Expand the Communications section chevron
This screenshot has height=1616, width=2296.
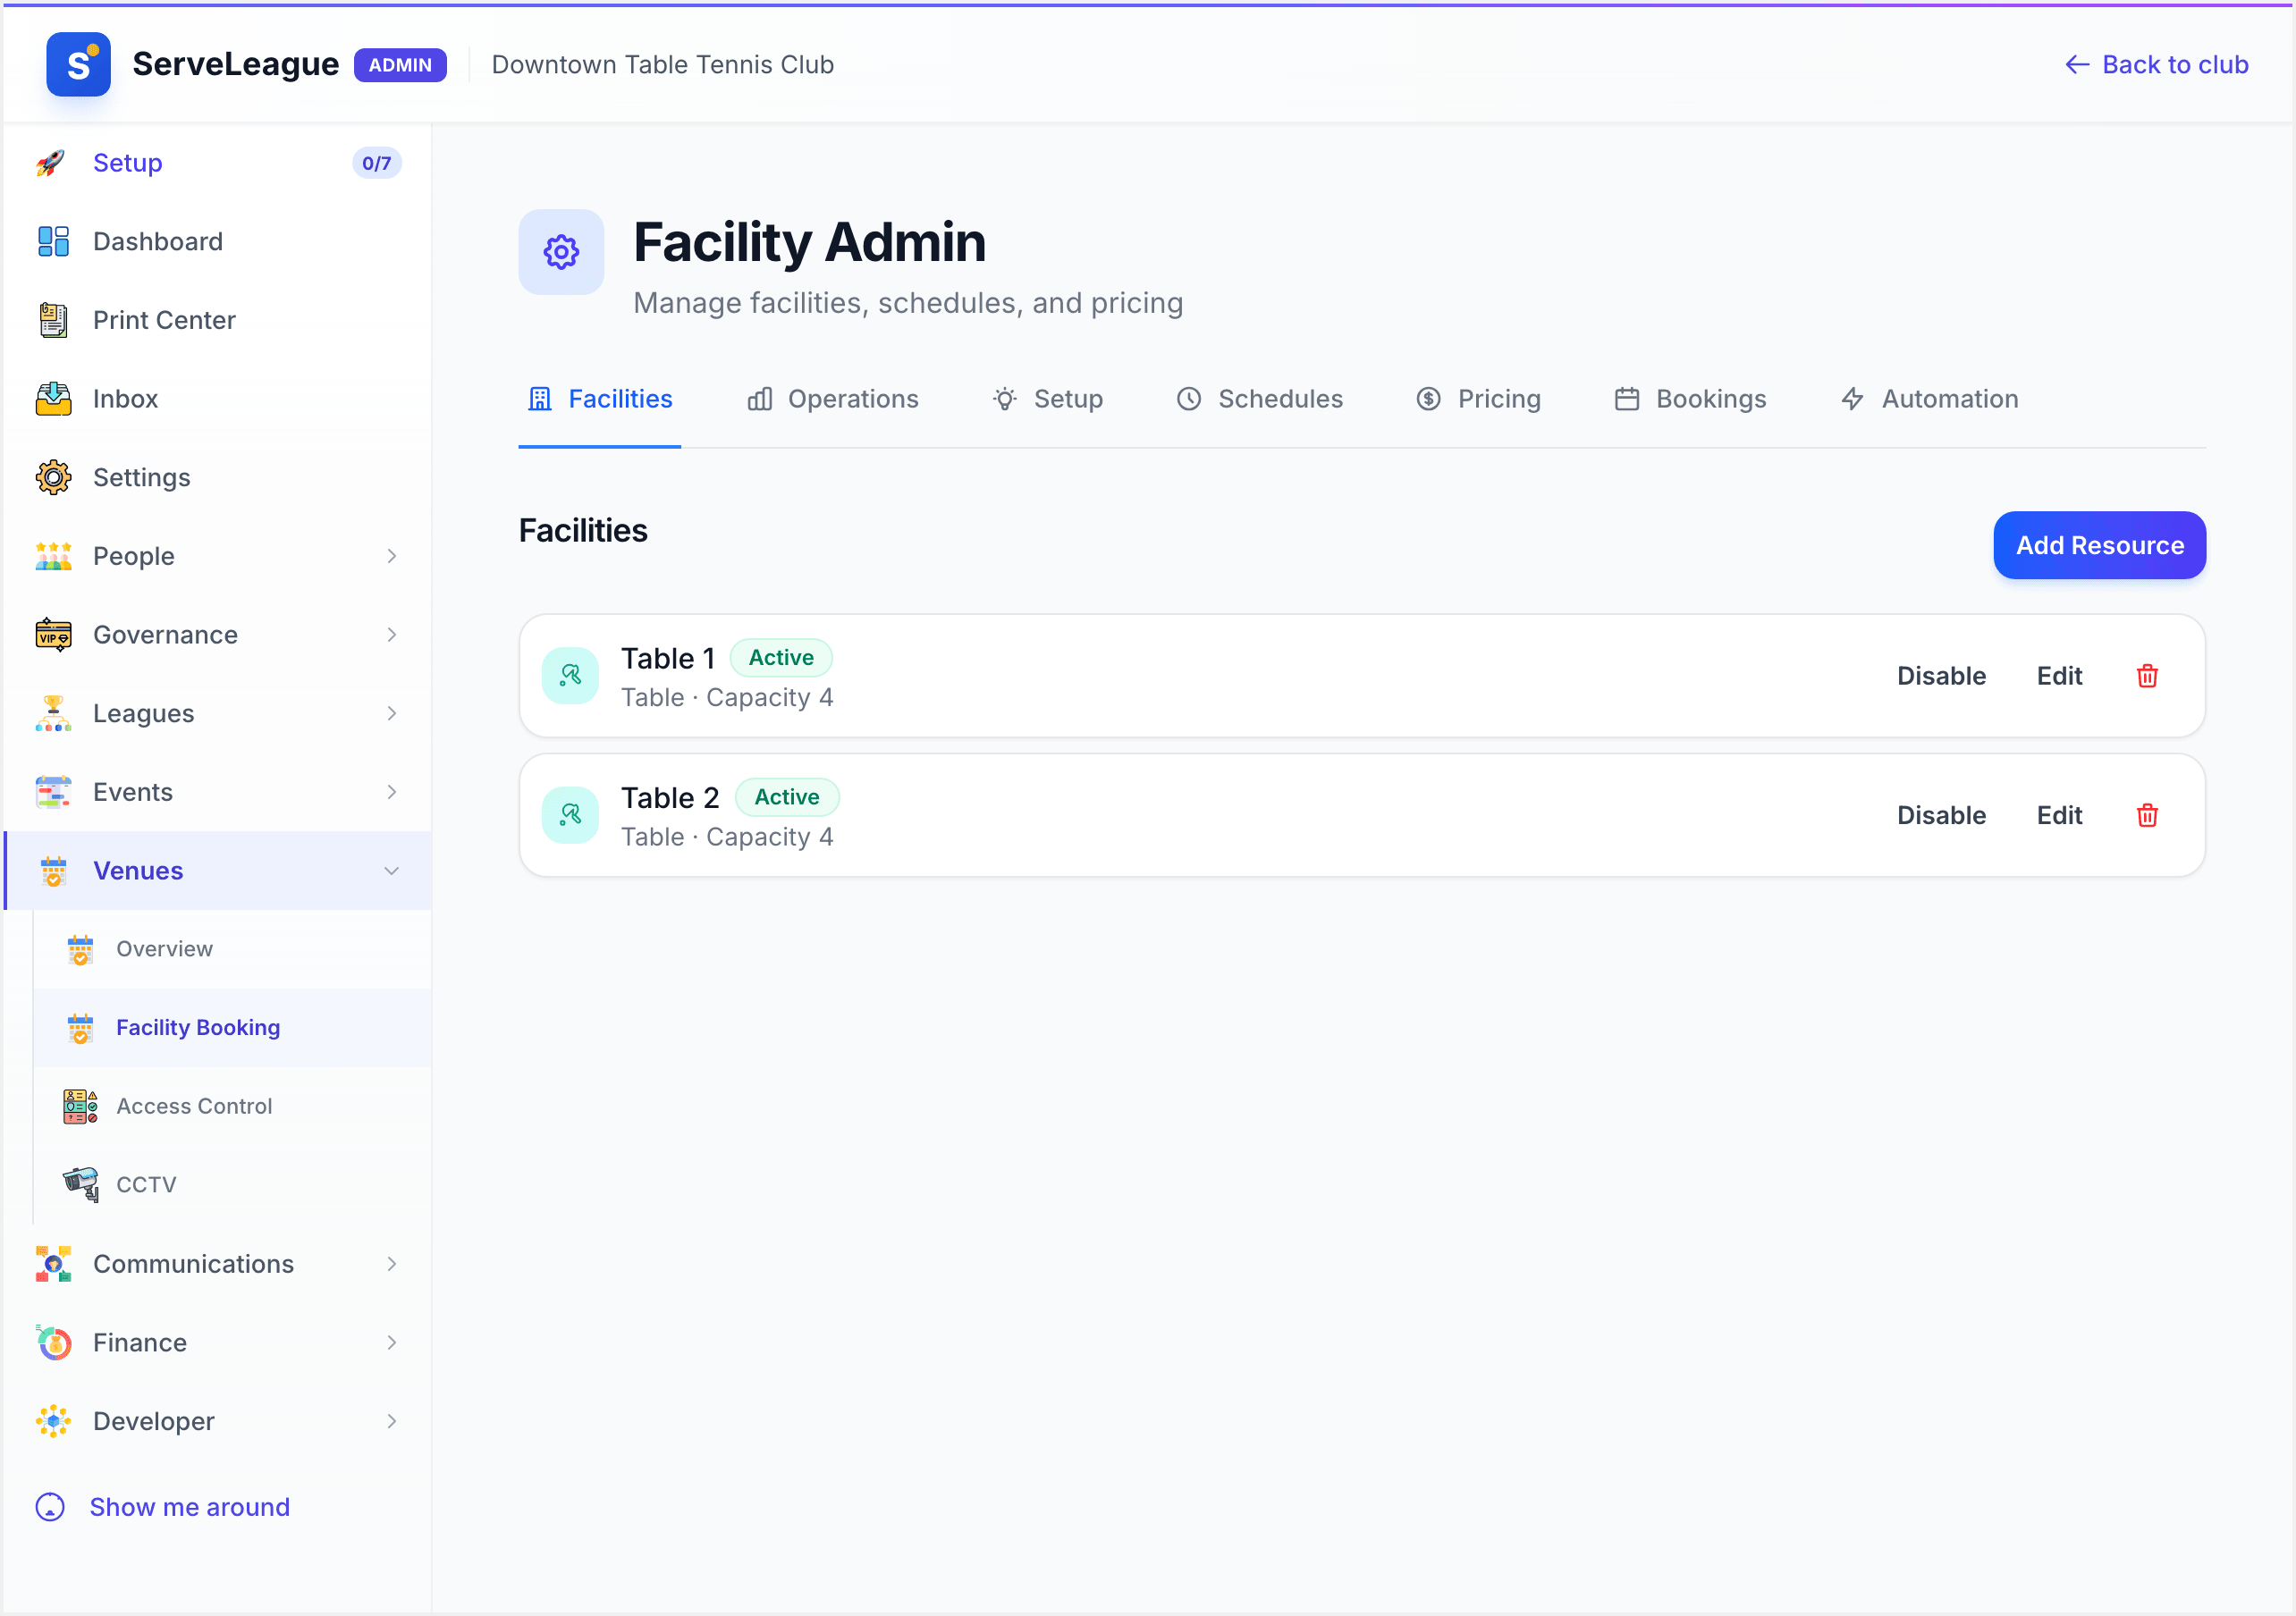click(392, 1264)
